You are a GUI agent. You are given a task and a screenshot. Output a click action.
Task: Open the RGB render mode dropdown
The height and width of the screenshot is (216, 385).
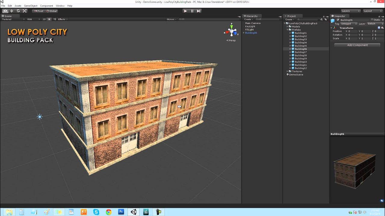tap(33, 19)
